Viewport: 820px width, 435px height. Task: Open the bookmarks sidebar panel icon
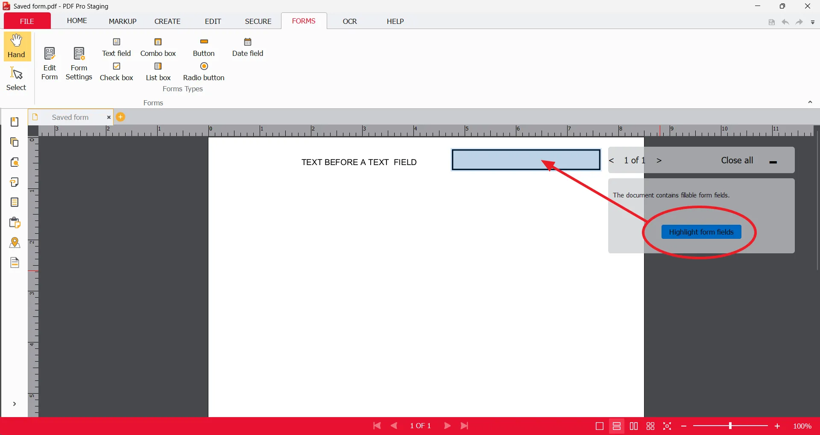pyautogui.click(x=15, y=122)
